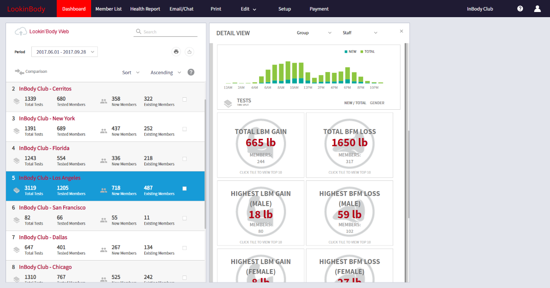Tick the InBody Club - Florida checkbox
Image resolution: width=550 pixels, height=288 pixels.
185,159
